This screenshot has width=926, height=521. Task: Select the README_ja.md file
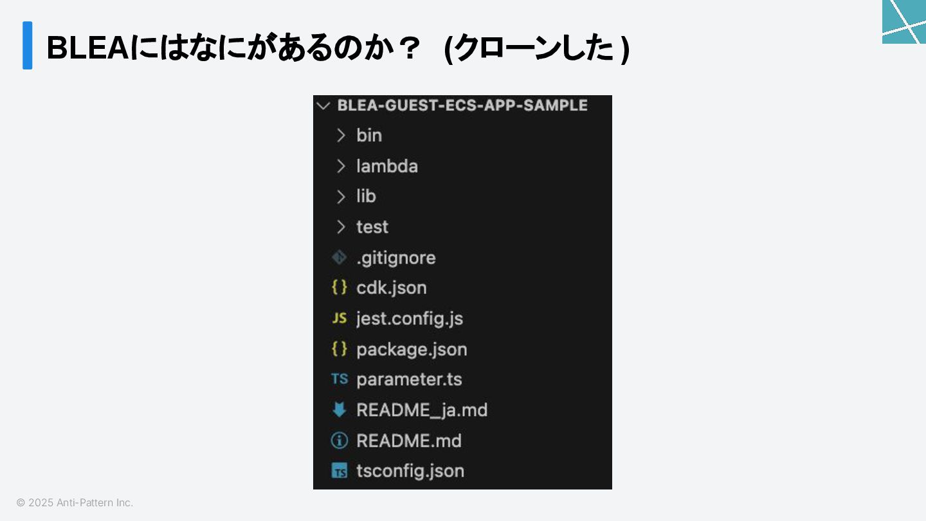(x=422, y=410)
